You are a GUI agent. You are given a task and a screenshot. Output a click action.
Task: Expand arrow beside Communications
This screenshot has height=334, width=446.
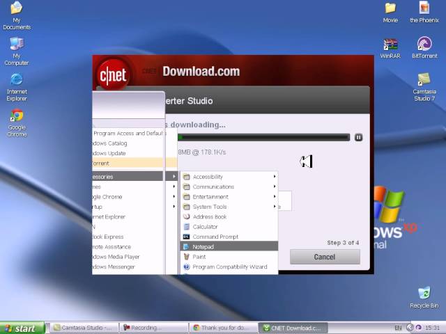coord(275,186)
